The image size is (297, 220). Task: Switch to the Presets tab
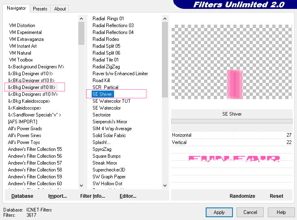(x=40, y=8)
